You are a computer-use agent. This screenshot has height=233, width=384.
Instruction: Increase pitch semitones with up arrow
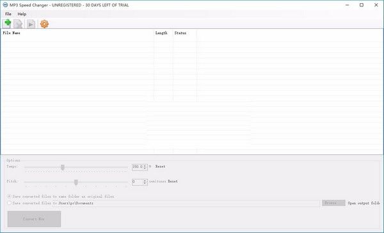click(x=145, y=181)
